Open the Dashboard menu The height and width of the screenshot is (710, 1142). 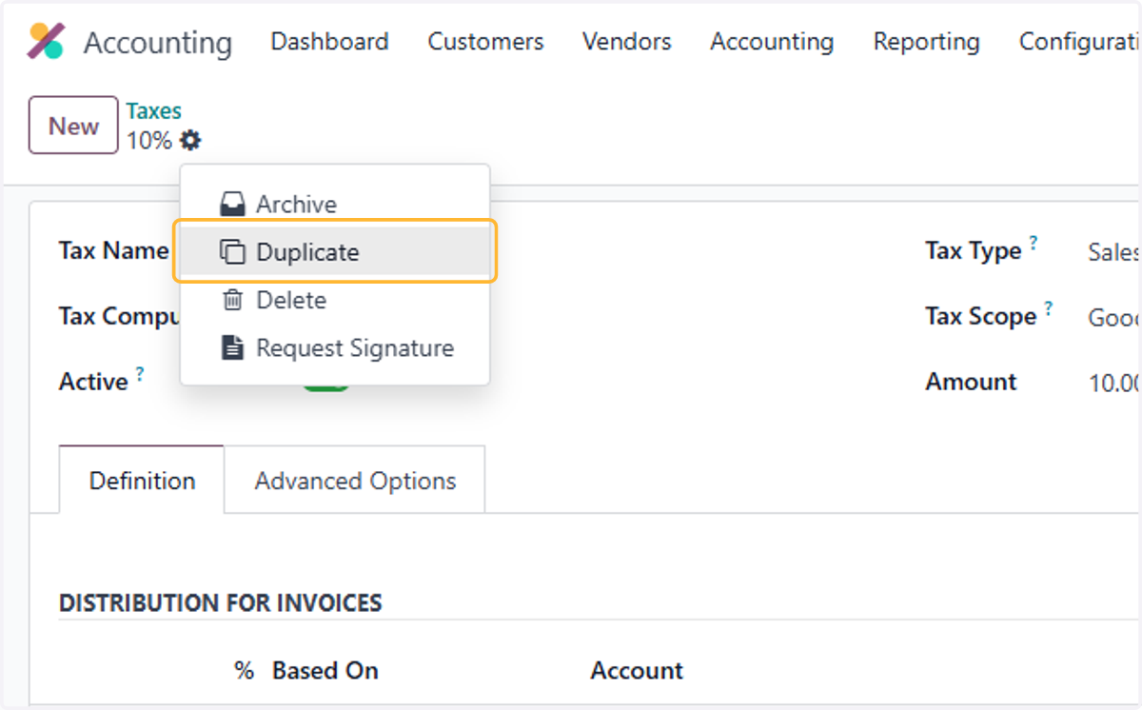(329, 42)
